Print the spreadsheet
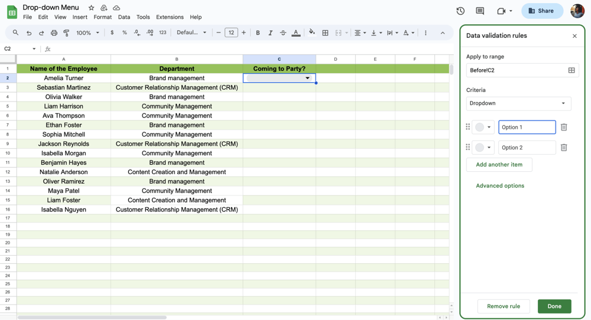The width and height of the screenshot is (591, 320). click(54, 32)
